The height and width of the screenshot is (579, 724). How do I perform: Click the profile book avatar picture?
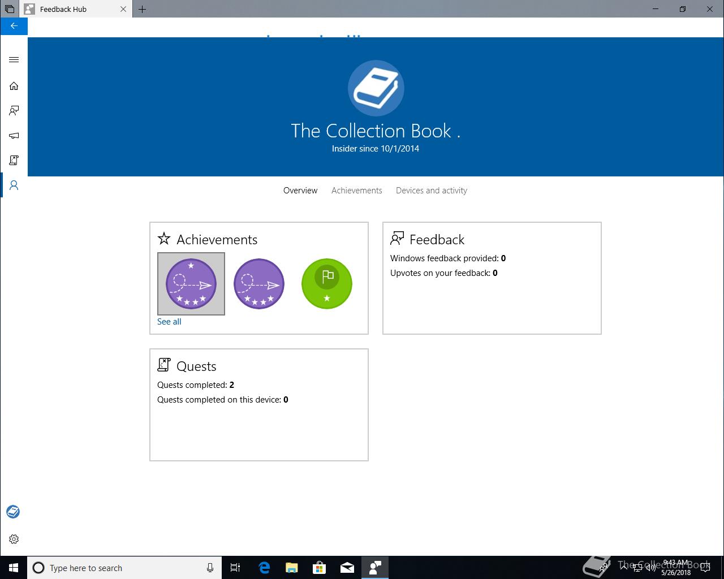coord(376,88)
